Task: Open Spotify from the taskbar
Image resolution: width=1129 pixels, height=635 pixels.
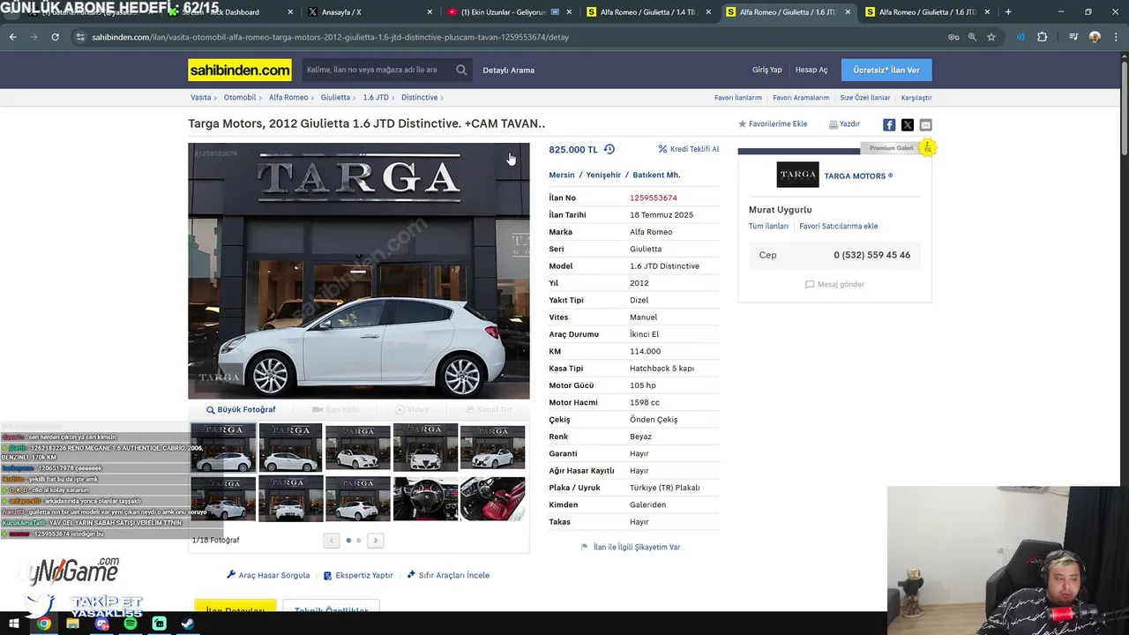Action: [130, 624]
